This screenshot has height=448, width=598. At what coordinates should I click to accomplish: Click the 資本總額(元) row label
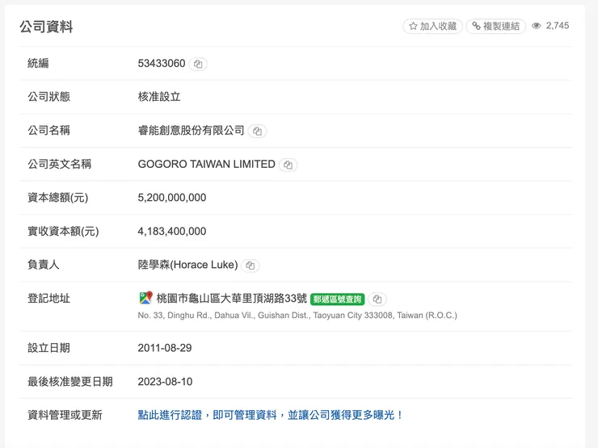click(x=58, y=198)
